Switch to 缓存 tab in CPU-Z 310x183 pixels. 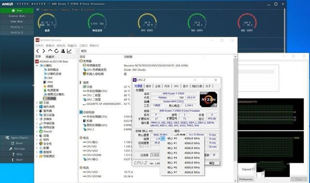(x=148, y=86)
